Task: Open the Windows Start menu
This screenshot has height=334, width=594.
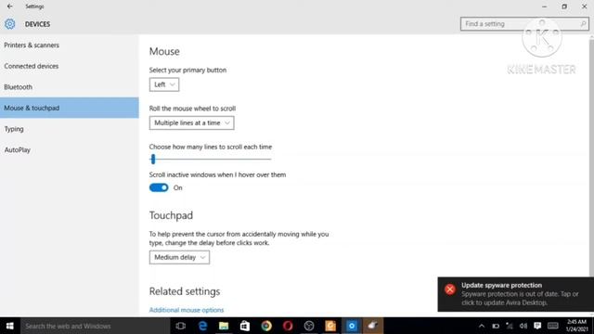Action: [x=10, y=326]
